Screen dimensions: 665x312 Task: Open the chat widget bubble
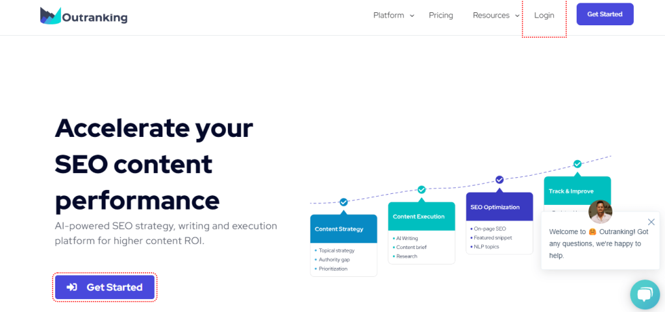(645, 294)
